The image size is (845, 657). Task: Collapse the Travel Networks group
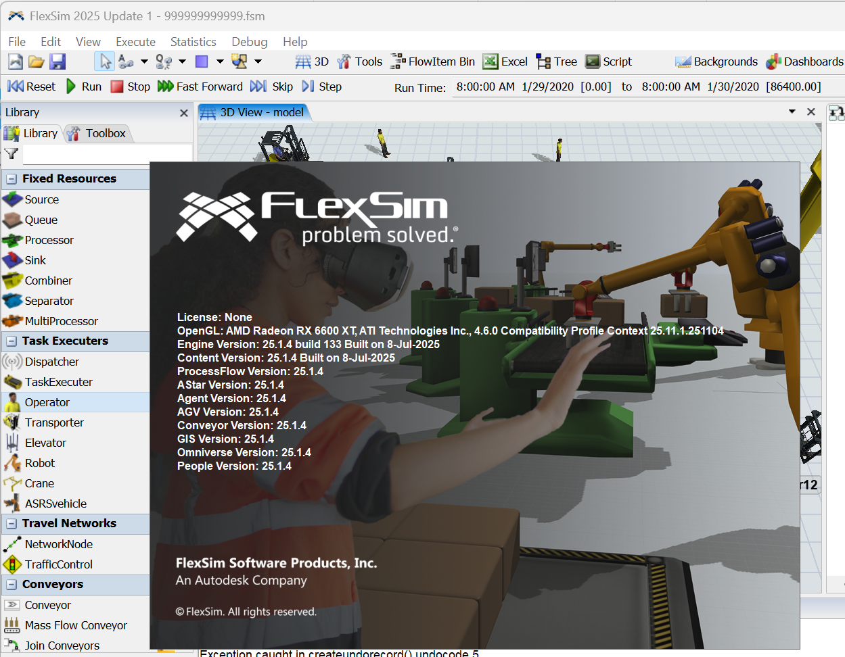(12, 524)
